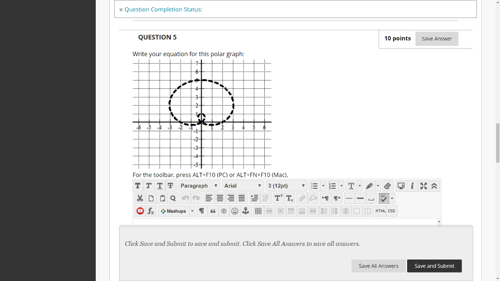This screenshot has width=500, height=281.
Task: Collapse the editor toolbar rows
Action: click(434, 186)
